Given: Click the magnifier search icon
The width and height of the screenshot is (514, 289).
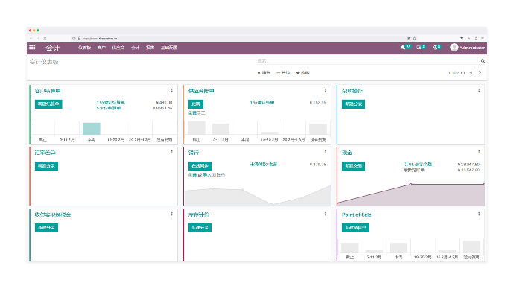Looking at the screenshot, I should pyautogui.click(x=483, y=61).
